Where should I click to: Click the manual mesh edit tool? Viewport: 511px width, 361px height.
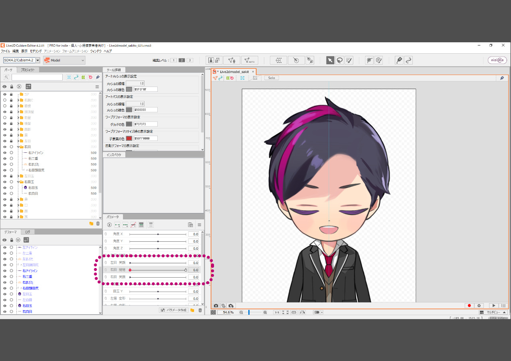pos(232,60)
